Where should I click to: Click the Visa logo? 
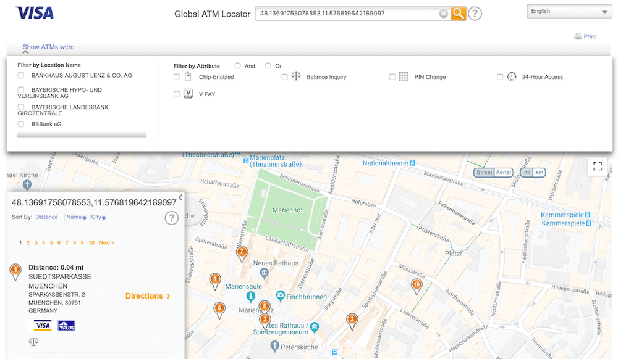(x=34, y=12)
